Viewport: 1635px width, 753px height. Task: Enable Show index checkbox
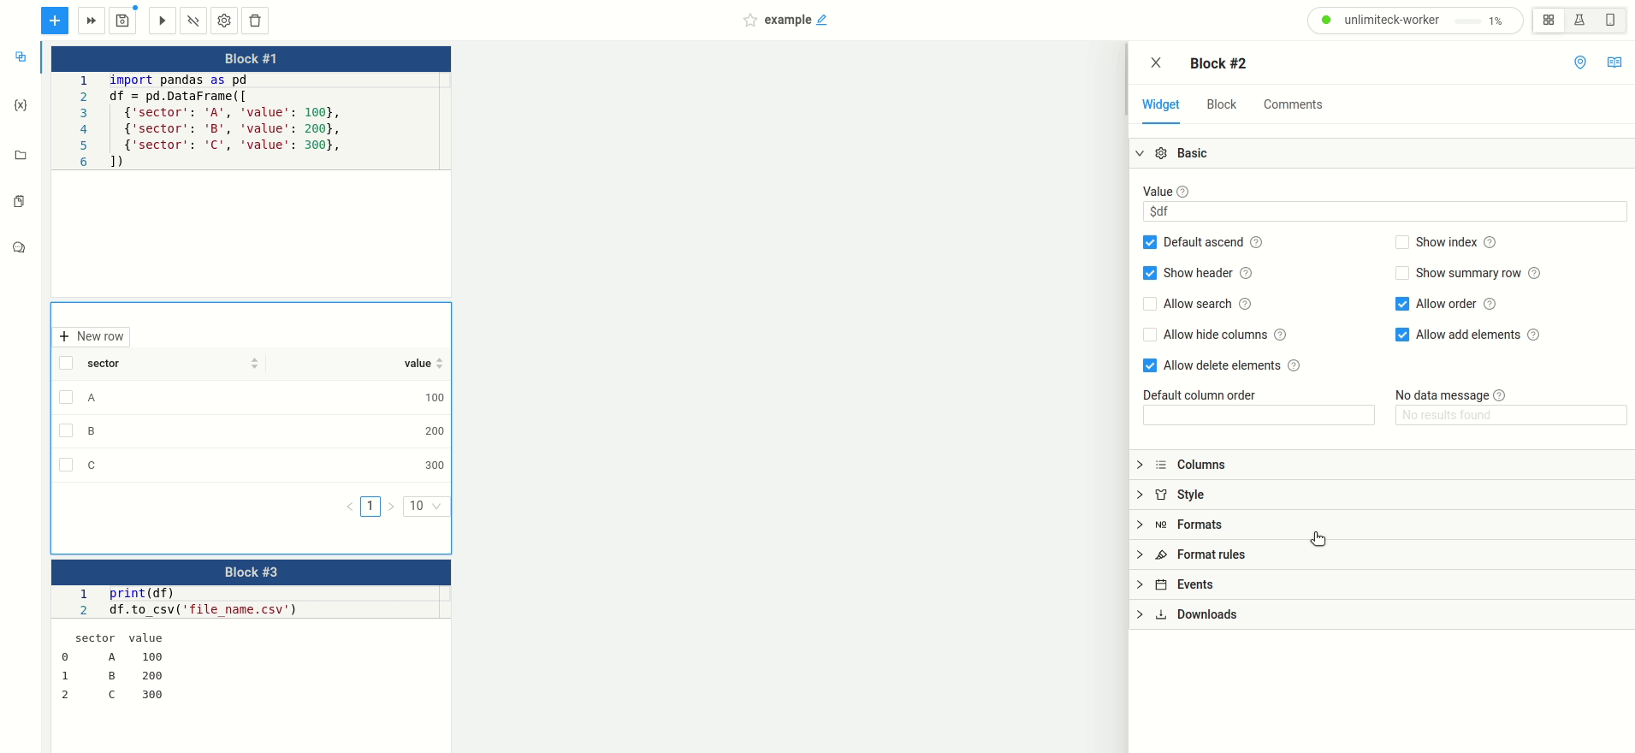(1402, 242)
